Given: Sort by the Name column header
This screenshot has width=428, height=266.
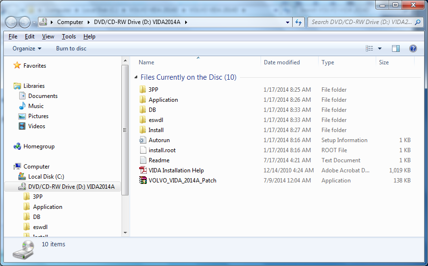Looking at the screenshot, I should tap(146, 62).
